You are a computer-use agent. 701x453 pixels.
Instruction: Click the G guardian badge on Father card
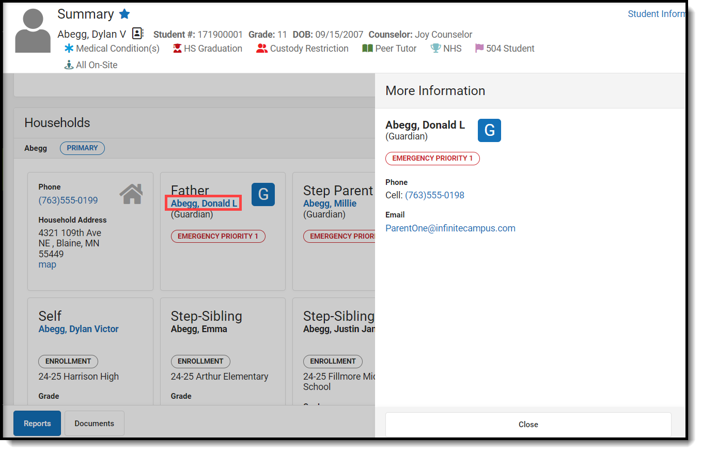(x=263, y=194)
